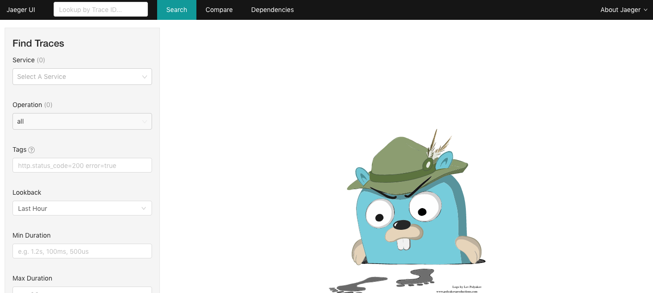Click the Jaeger UI home link
The height and width of the screenshot is (293, 653).
(21, 10)
